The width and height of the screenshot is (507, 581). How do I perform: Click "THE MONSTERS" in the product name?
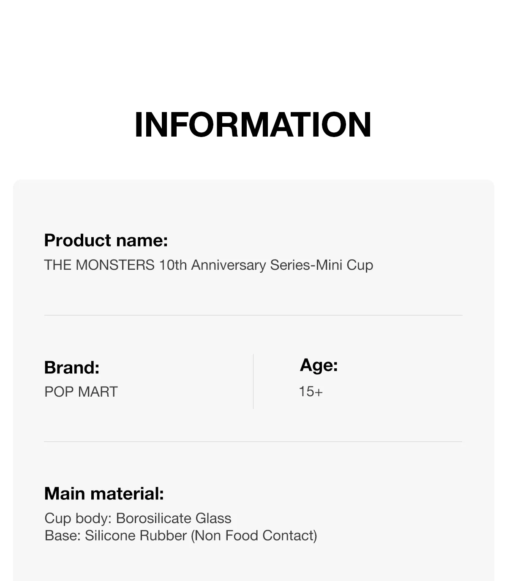(99, 265)
